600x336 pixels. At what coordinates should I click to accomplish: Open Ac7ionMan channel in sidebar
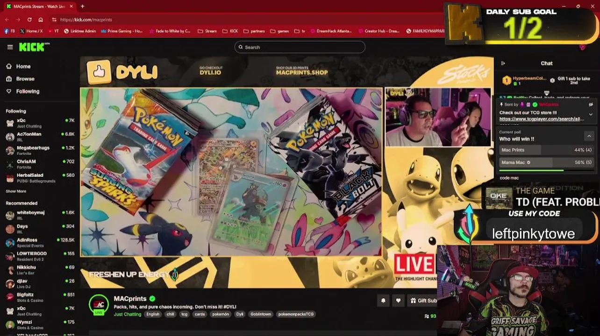40,136
